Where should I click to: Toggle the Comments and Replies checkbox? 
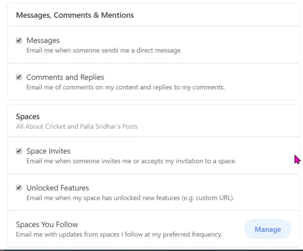19,77
